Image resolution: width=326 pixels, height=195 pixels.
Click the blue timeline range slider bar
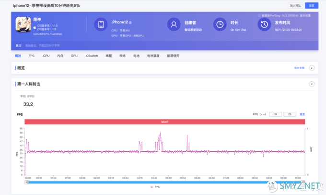[164, 183]
